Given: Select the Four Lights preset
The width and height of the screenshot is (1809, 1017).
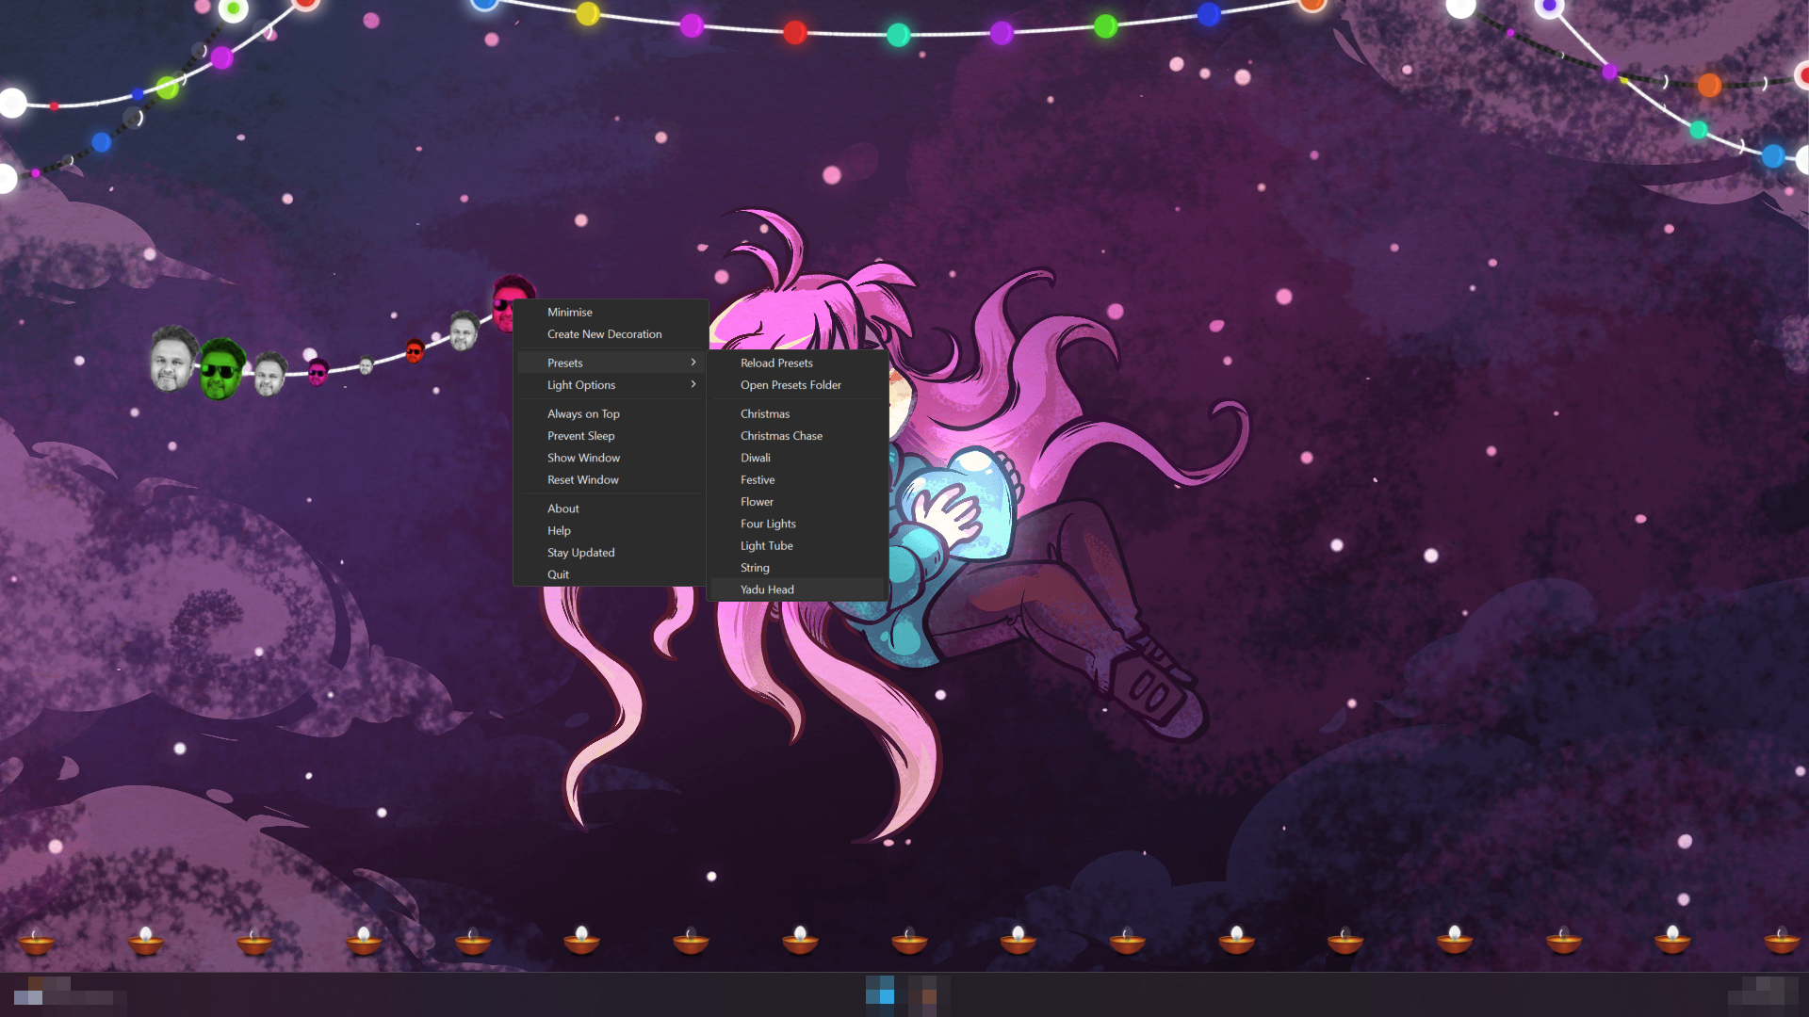Looking at the screenshot, I should point(768,524).
